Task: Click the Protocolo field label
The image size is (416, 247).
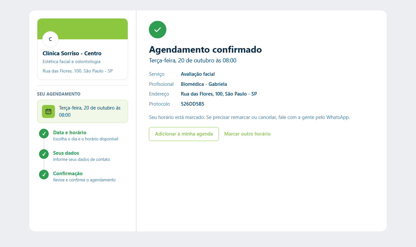Action: coord(159,104)
